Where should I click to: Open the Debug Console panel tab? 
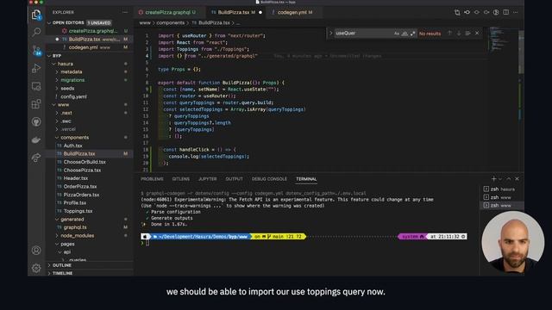click(x=269, y=179)
